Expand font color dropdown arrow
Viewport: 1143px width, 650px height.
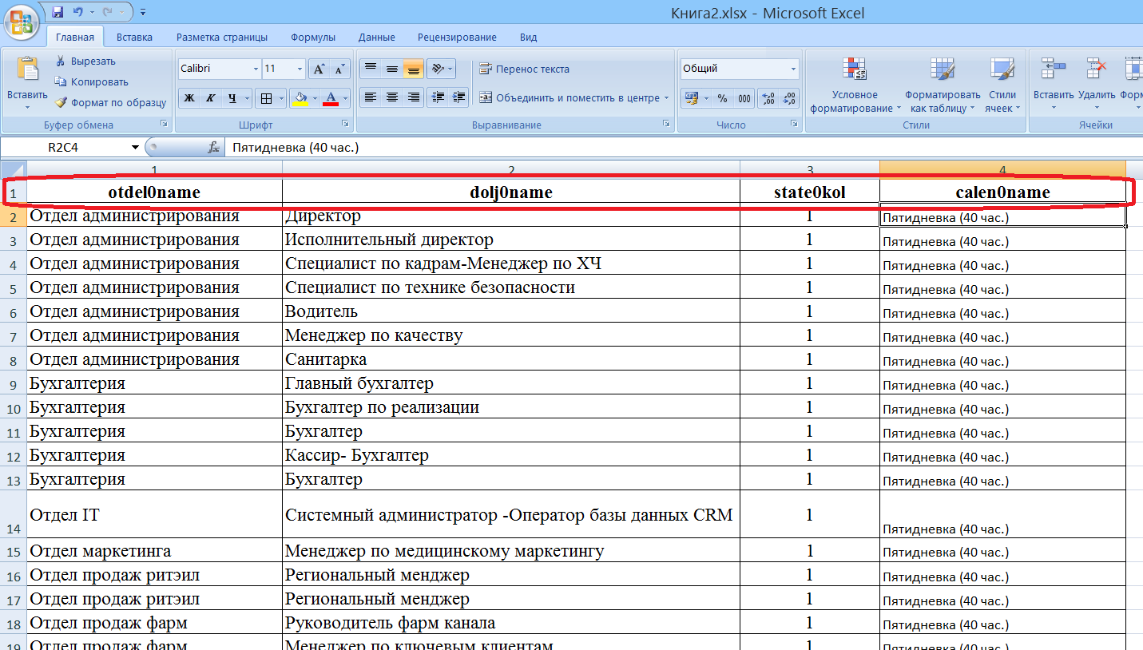pos(346,98)
